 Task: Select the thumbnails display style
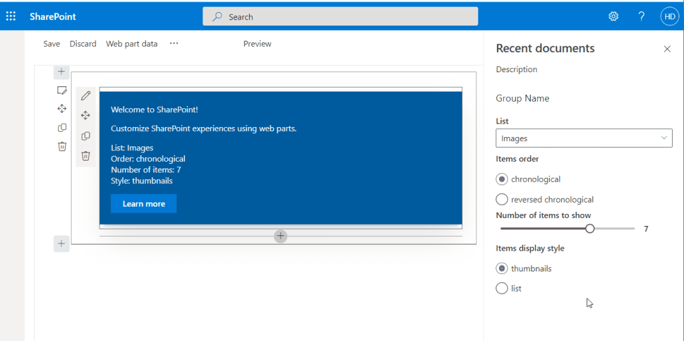pos(502,269)
